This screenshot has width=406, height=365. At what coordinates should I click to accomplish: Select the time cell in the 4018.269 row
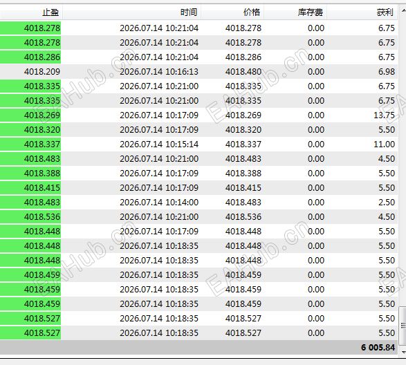pyautogui.click(x=159, y=115)
